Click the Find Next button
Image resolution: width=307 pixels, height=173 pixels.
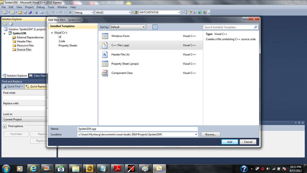[x=16, y=134]
